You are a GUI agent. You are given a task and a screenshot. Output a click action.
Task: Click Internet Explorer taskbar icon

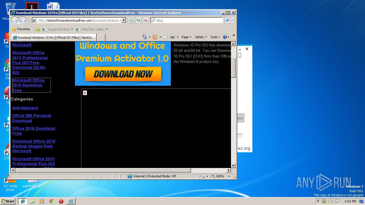point(23,201)
